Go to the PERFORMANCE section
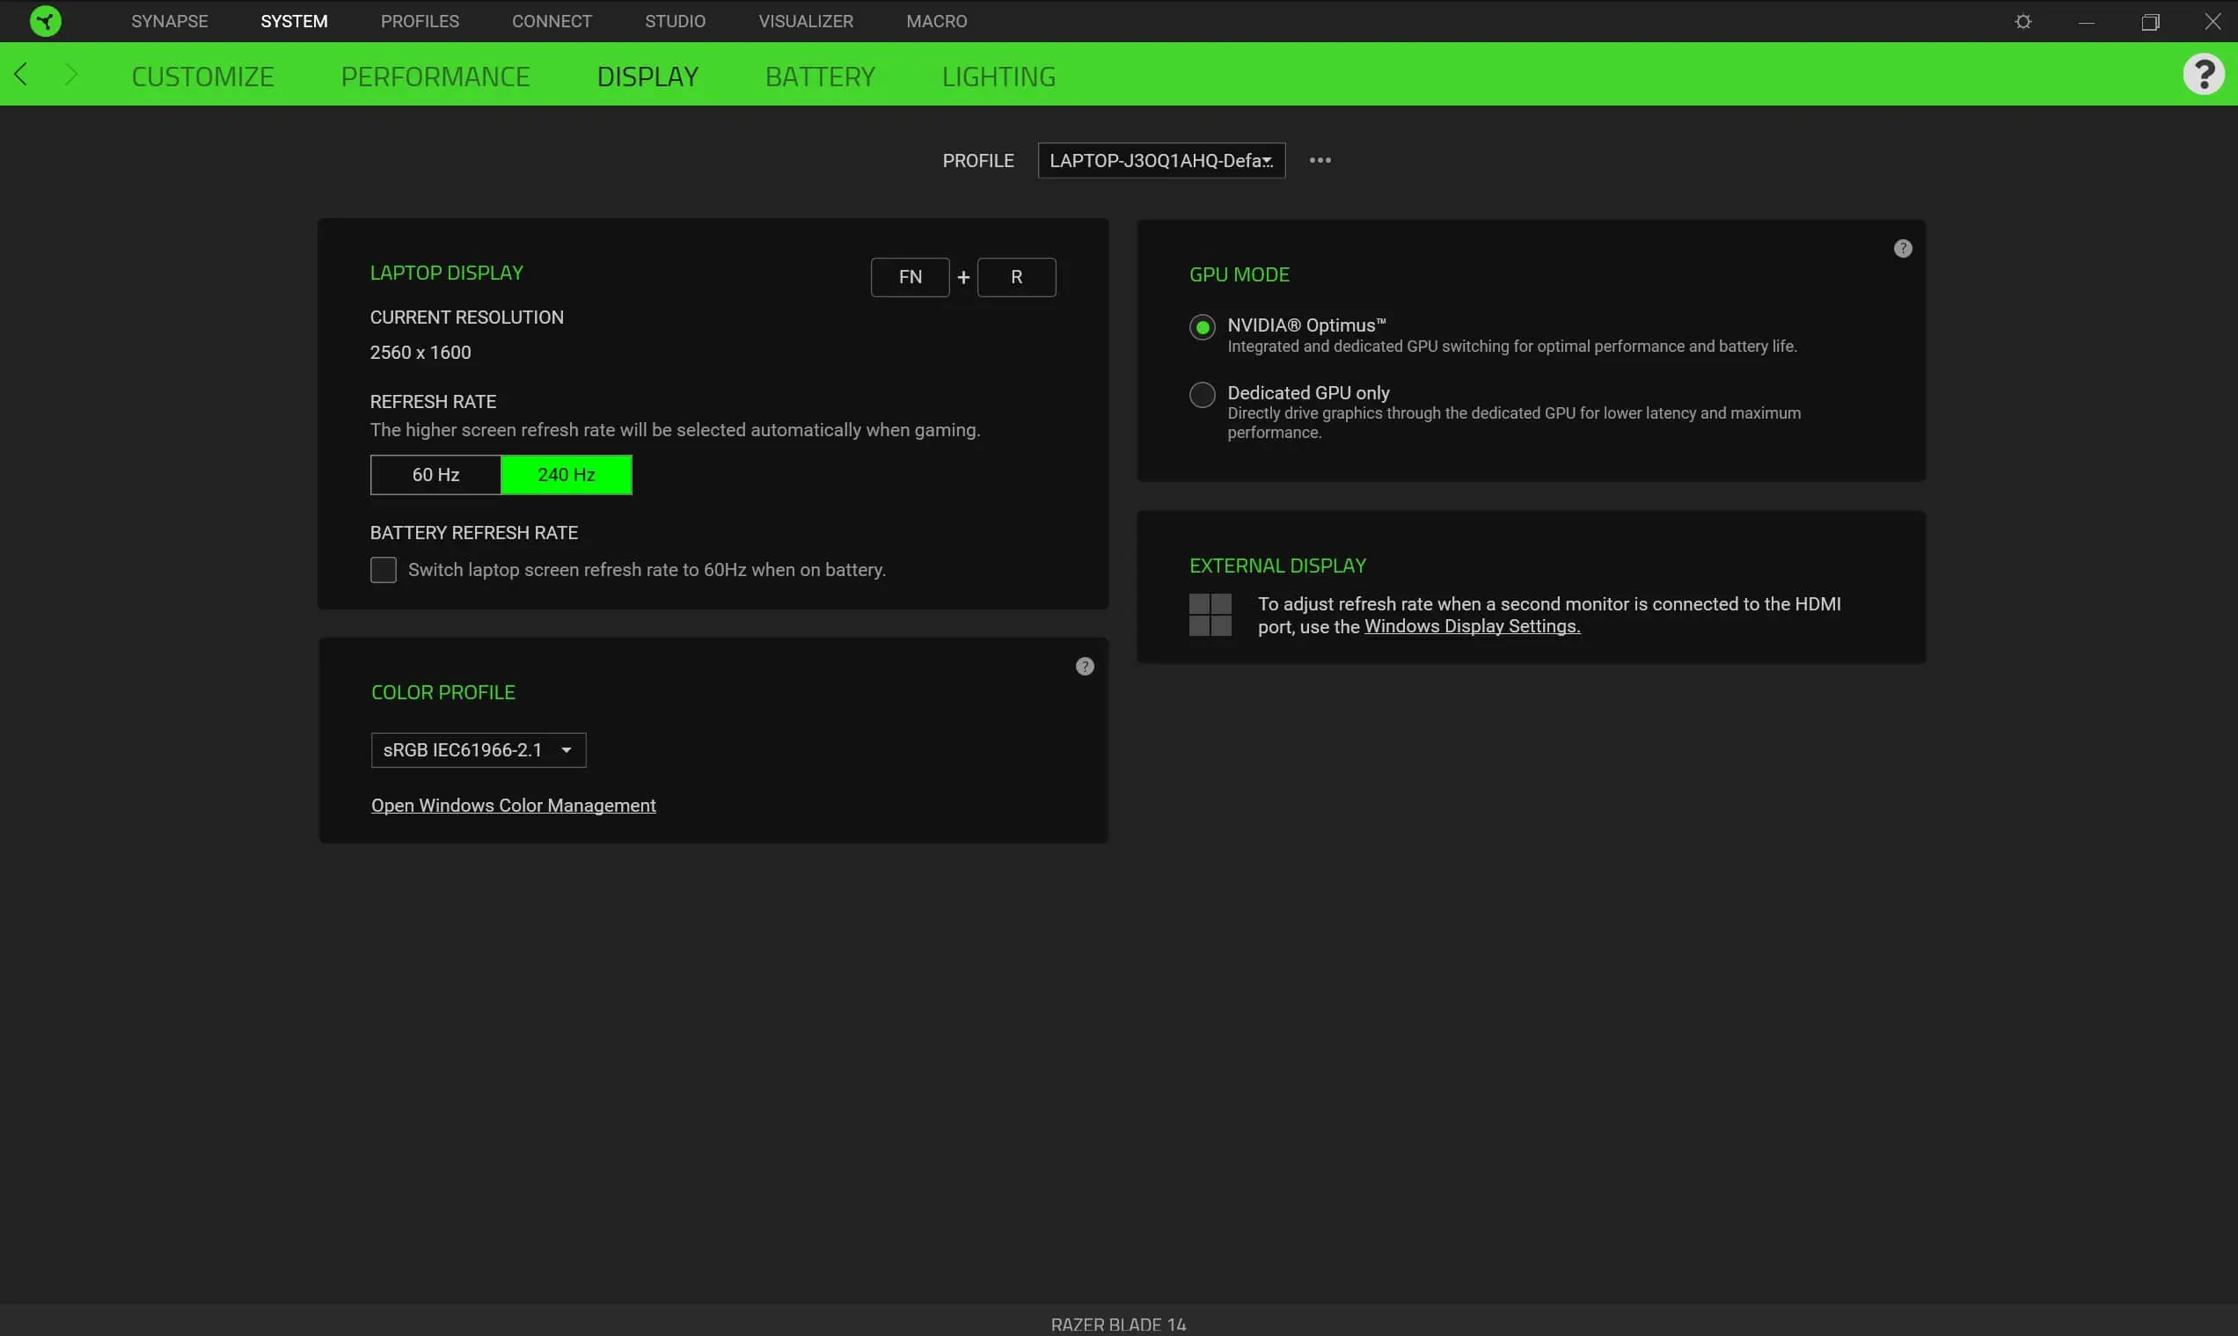2238x1336 pixels. tap(435, 77)
